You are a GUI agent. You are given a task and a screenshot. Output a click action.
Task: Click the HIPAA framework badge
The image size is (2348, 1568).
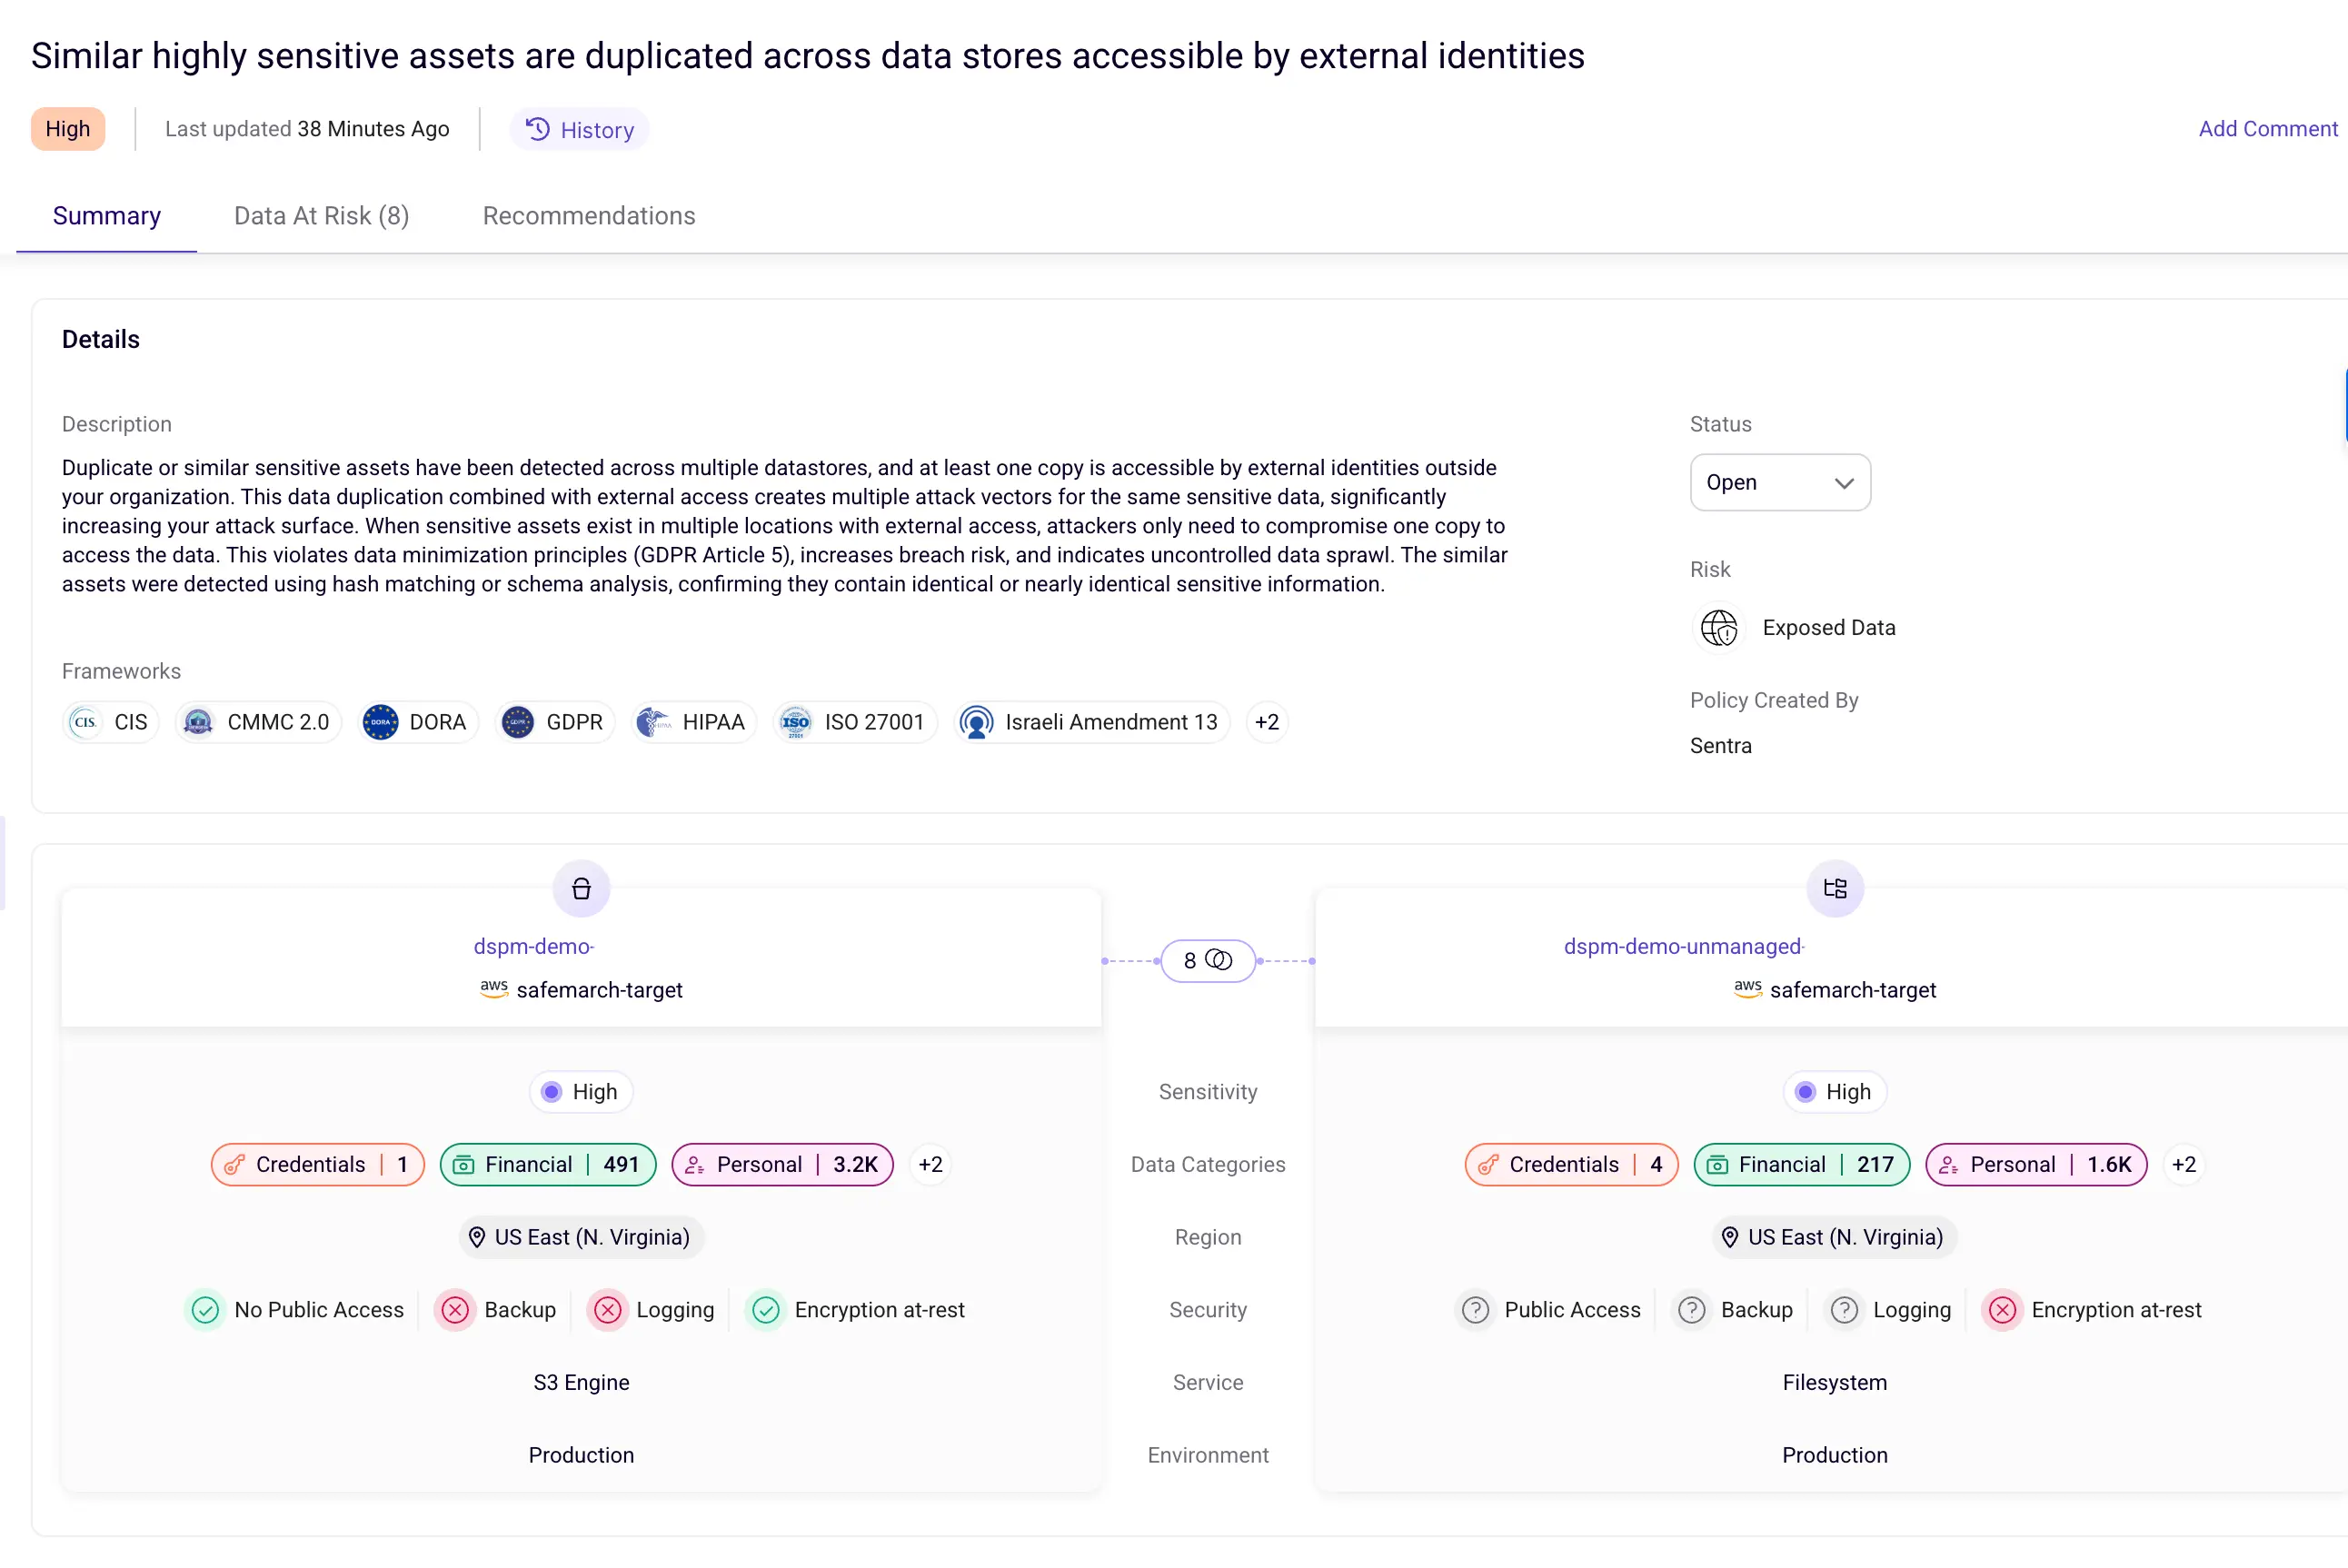pos(693,722)
